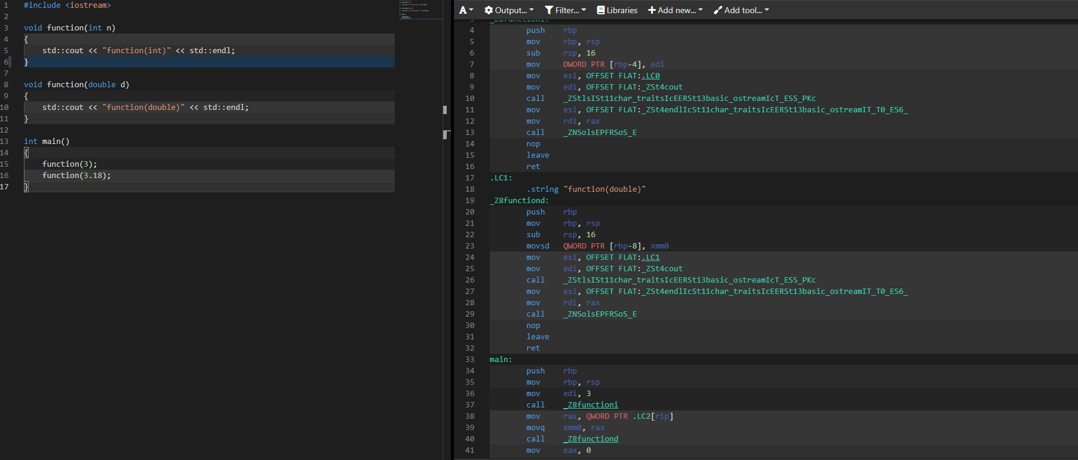Click the 'int main()' source line
Screen dimensions: 1078x460
click(x=47, y=142)
